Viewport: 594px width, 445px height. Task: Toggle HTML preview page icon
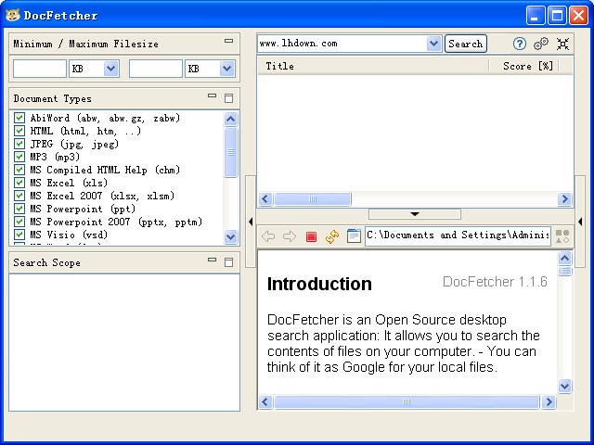354,236
